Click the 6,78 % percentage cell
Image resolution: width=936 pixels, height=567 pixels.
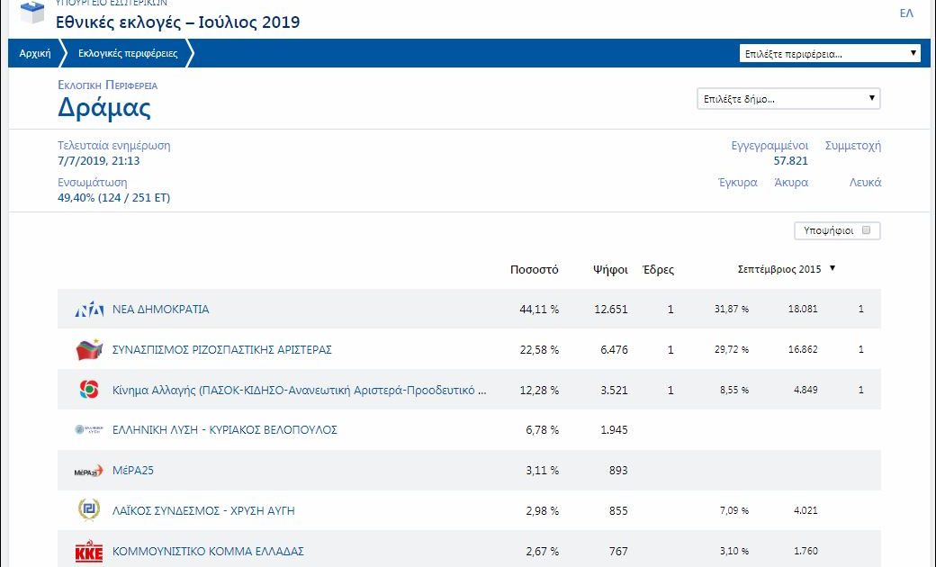click(542, 429)
